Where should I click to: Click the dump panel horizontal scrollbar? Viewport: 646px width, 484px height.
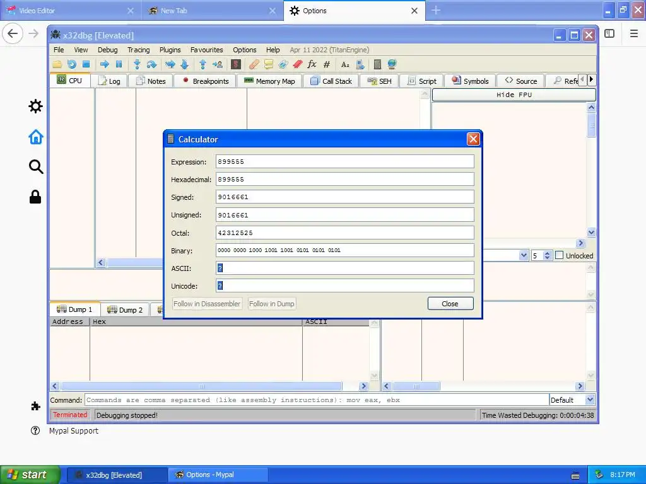click(x=209, y=386)
